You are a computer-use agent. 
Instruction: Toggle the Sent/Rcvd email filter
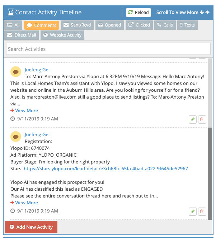pos(76,25)
